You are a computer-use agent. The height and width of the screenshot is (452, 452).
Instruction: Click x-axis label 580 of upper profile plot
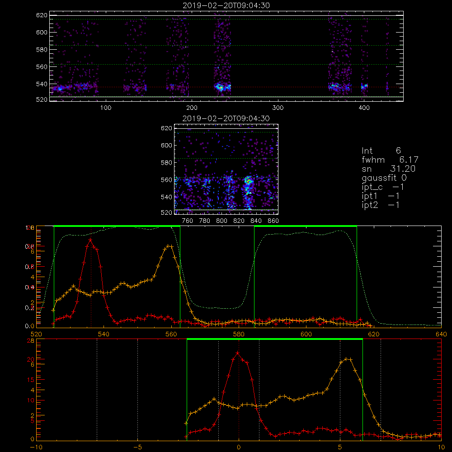tap(239, 334)
